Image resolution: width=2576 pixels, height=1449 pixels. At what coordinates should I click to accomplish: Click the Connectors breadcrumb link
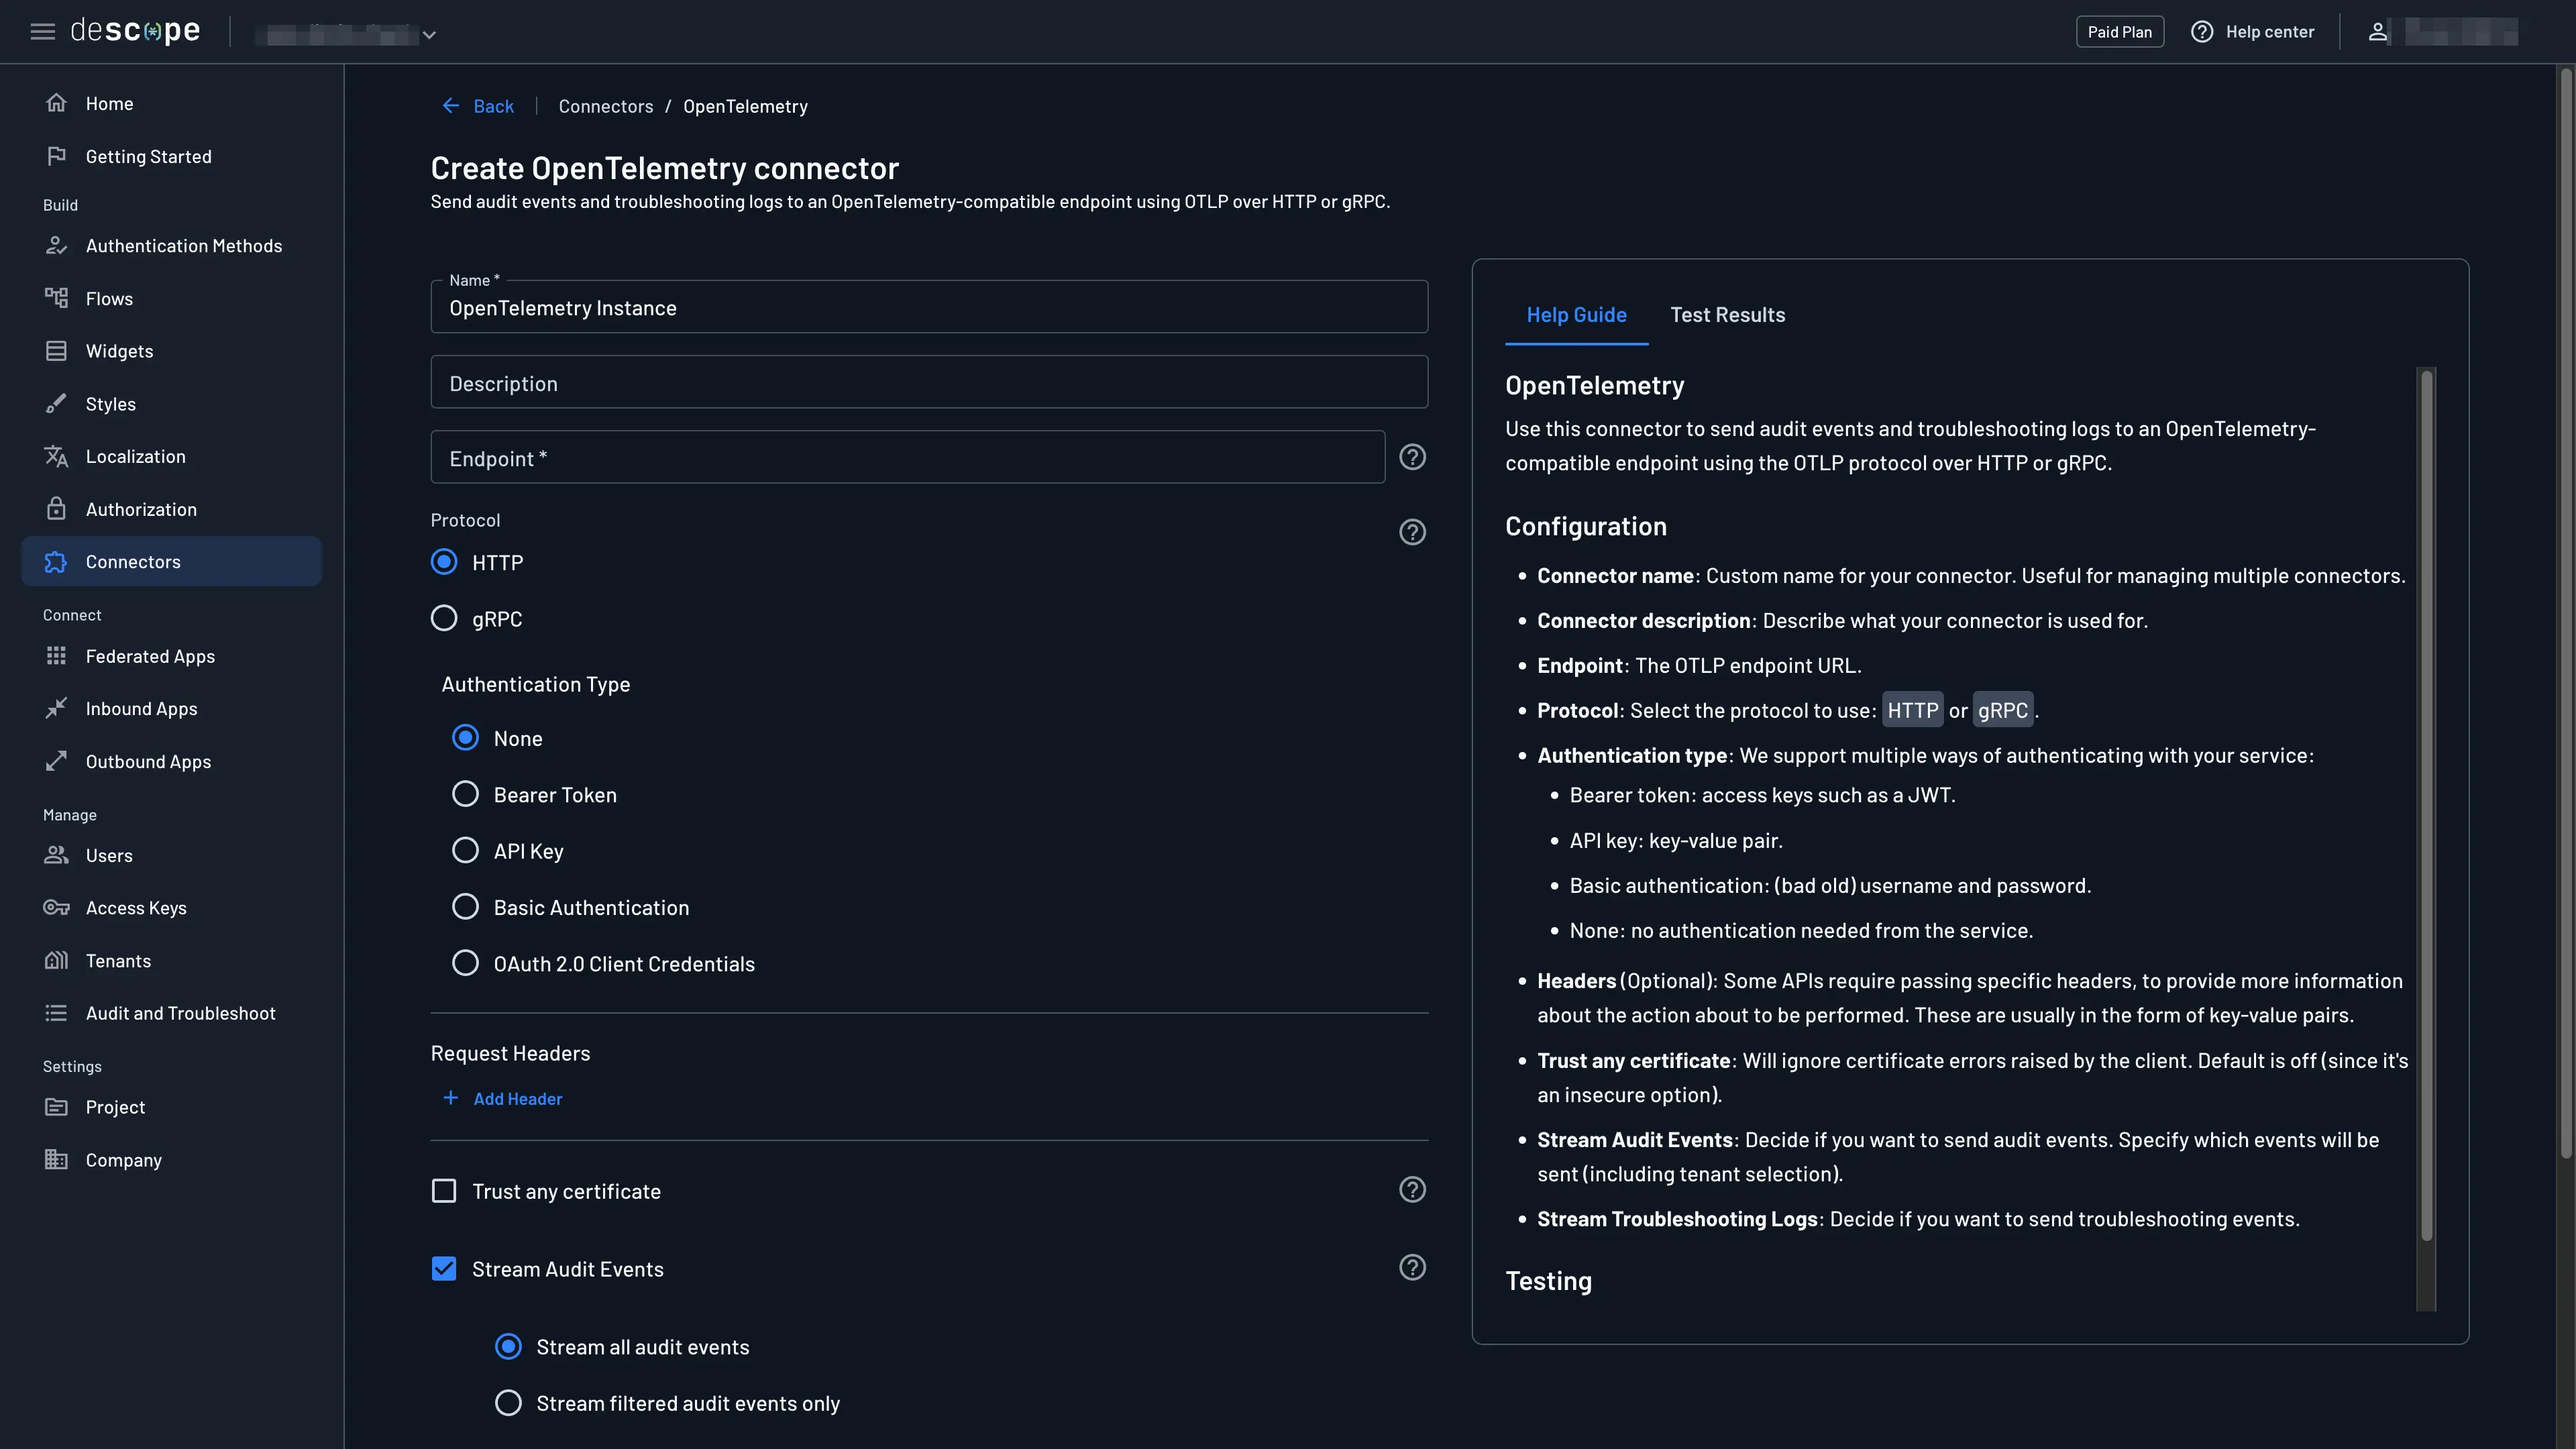point(605,106)
